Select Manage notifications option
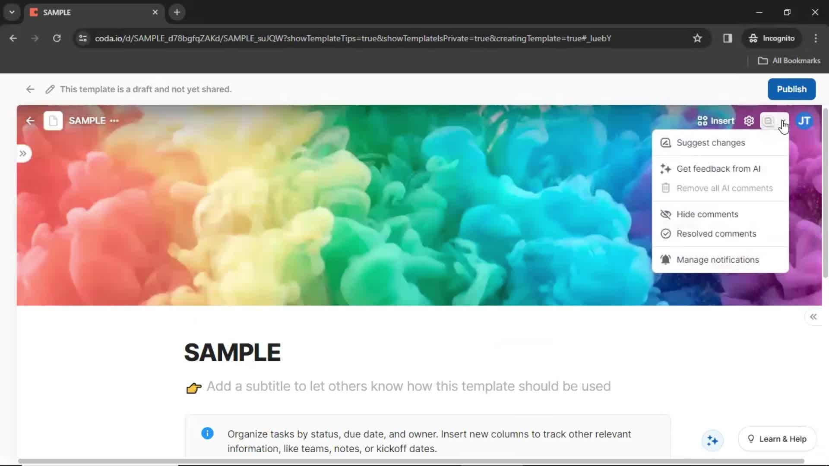The height and width of the screenshot is (466, 829). click(718, 259)
